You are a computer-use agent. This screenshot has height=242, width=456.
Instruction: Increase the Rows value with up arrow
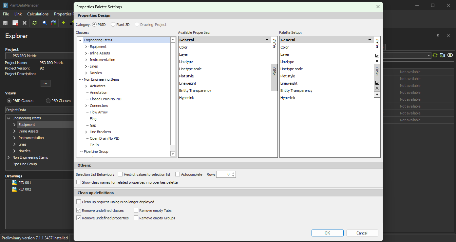pos(233,173)
